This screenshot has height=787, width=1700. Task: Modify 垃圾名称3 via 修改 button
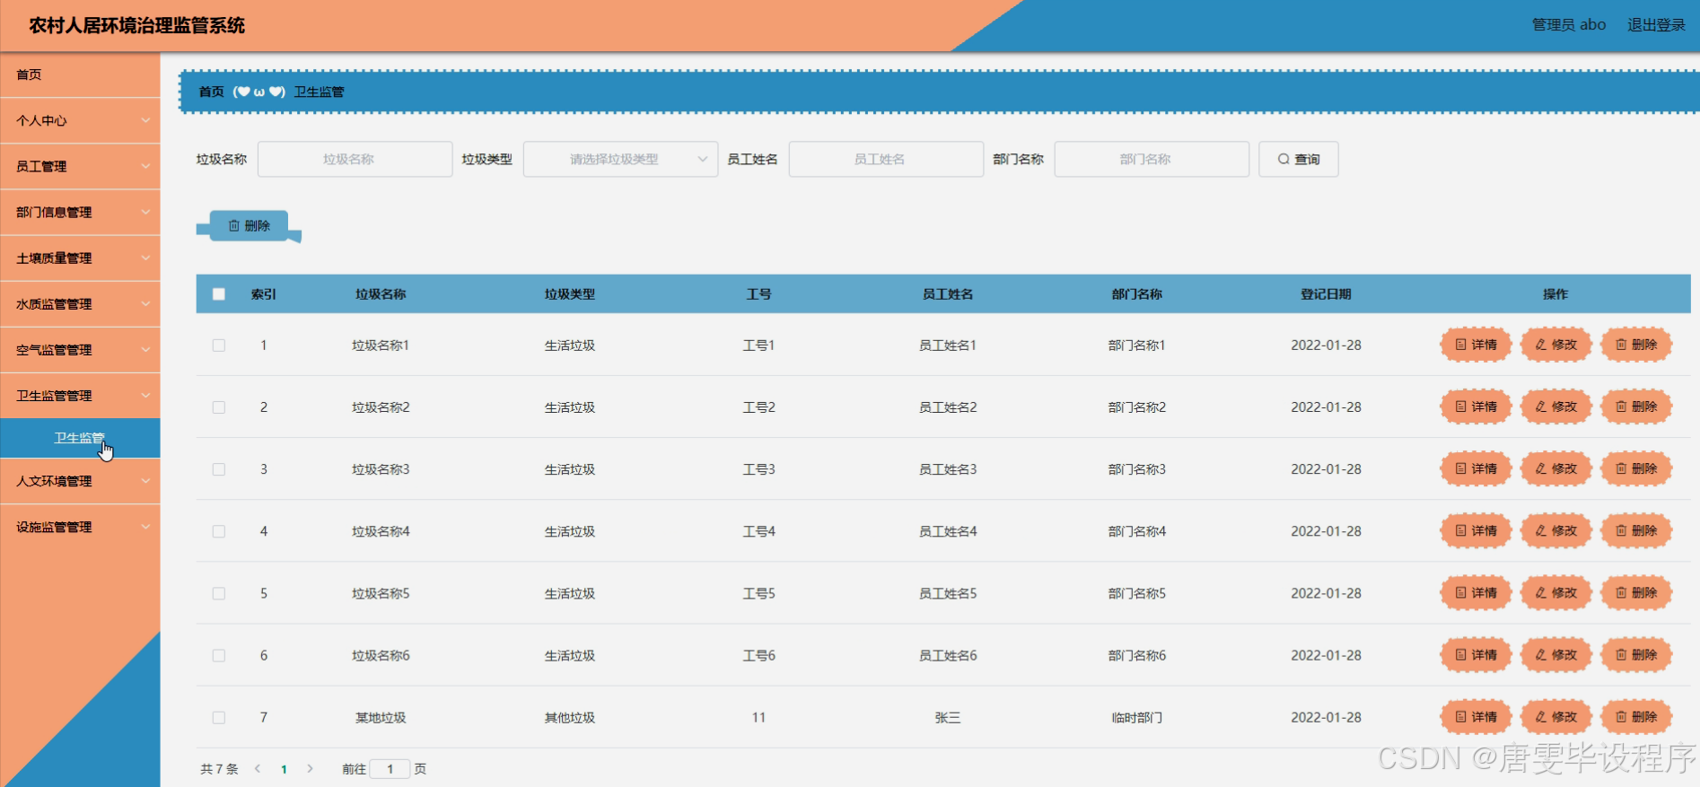point(1555,468)
